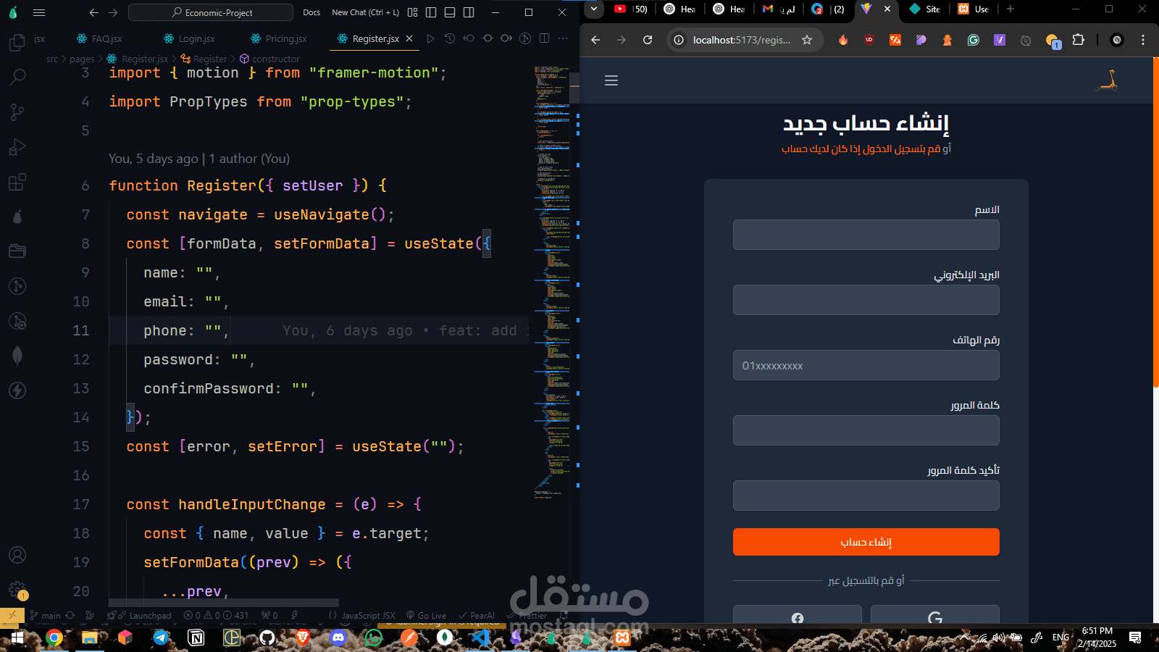
Task: Open the Manage gear icon in the sidebar
Action: (17, 590)
